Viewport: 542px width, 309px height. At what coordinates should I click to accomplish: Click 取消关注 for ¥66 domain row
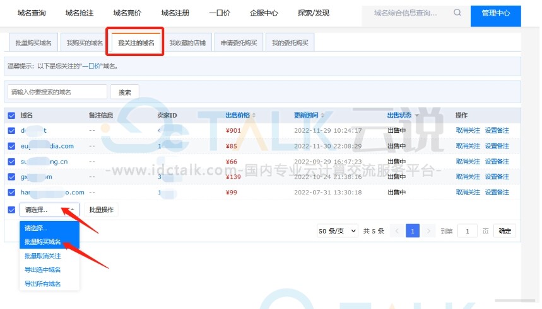coord(468,161)
